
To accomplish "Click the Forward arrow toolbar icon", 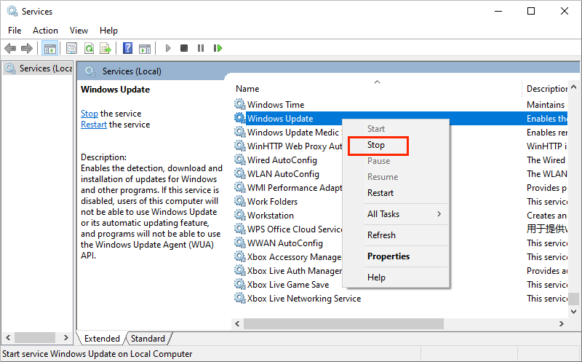I will pos(27,48).
